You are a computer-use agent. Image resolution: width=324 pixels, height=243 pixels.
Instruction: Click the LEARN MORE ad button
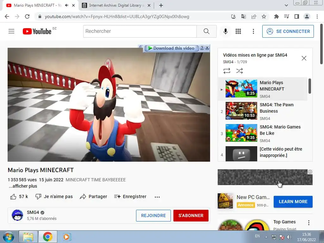coord(293,202)
